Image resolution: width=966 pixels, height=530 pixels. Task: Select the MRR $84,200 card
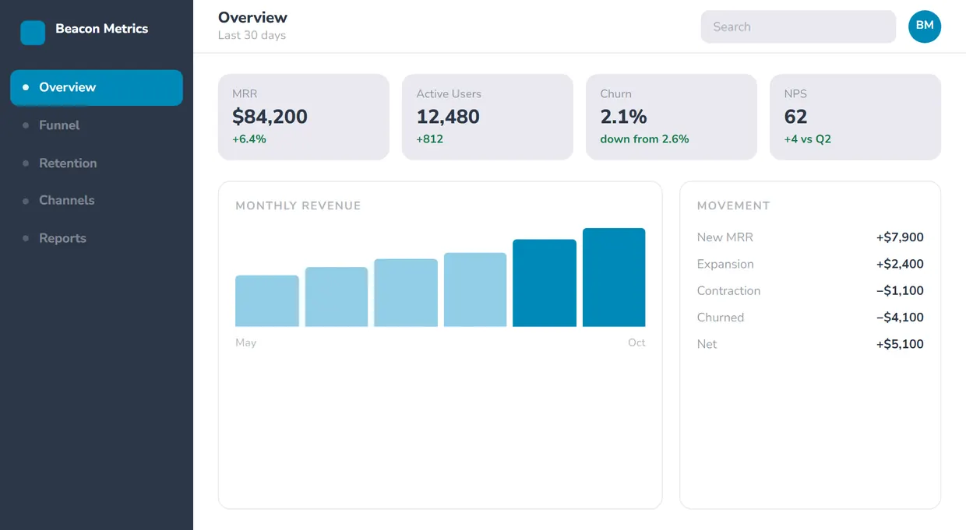[x=304, y=117]
